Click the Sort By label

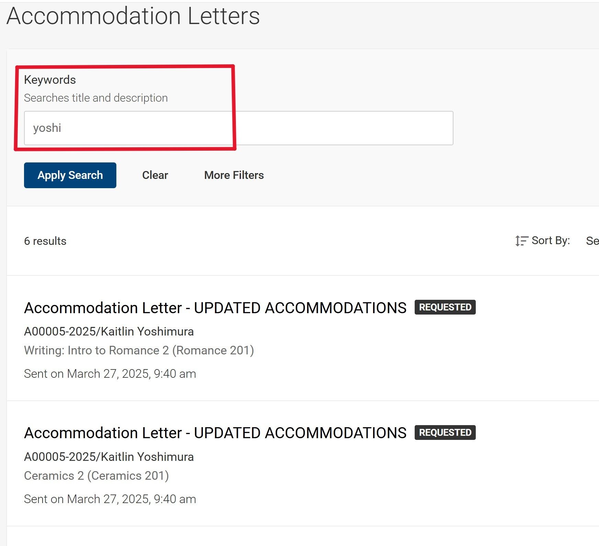[551, 240]
